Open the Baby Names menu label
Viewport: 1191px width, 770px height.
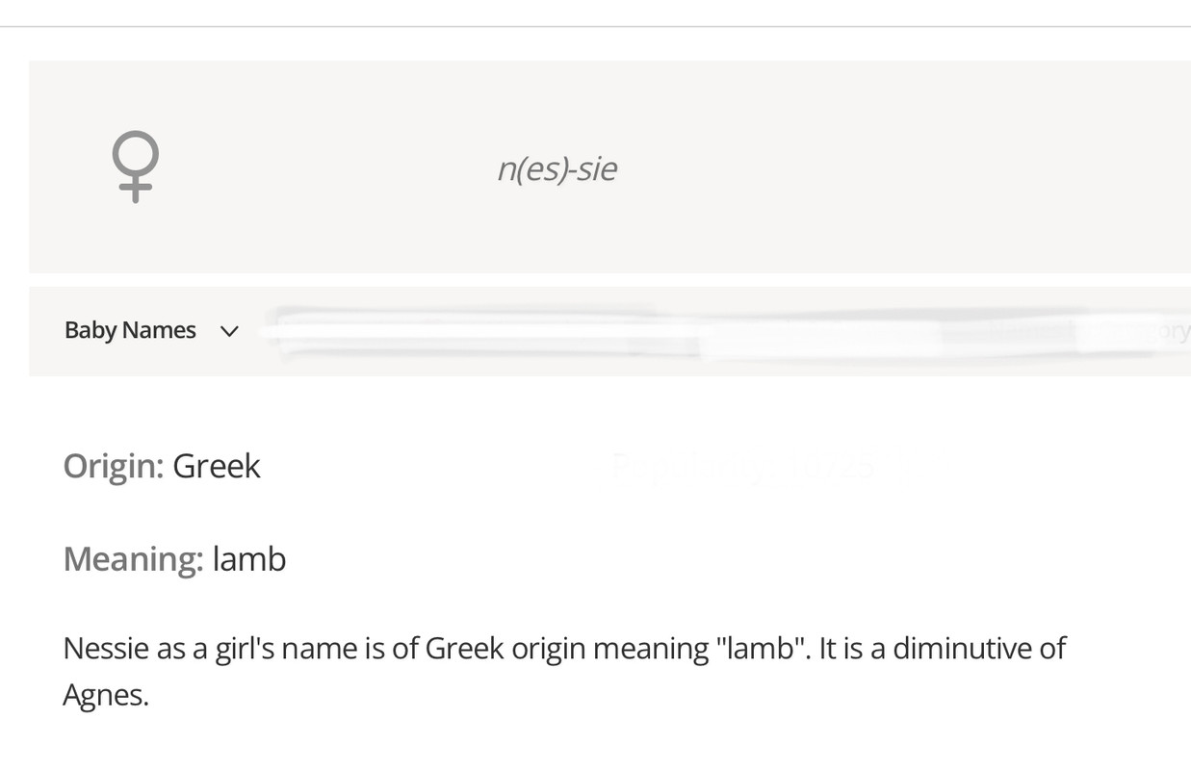[130, 330]
